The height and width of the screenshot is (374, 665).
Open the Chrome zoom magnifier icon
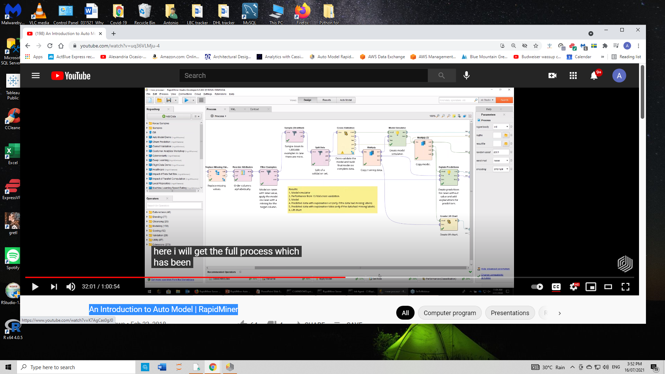click(x=514, y=46)
